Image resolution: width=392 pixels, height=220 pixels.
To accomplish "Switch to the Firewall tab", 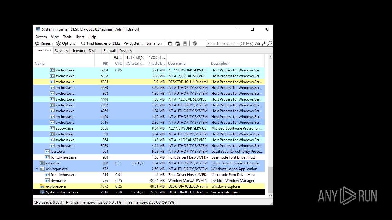I will (x=109, y=51).
